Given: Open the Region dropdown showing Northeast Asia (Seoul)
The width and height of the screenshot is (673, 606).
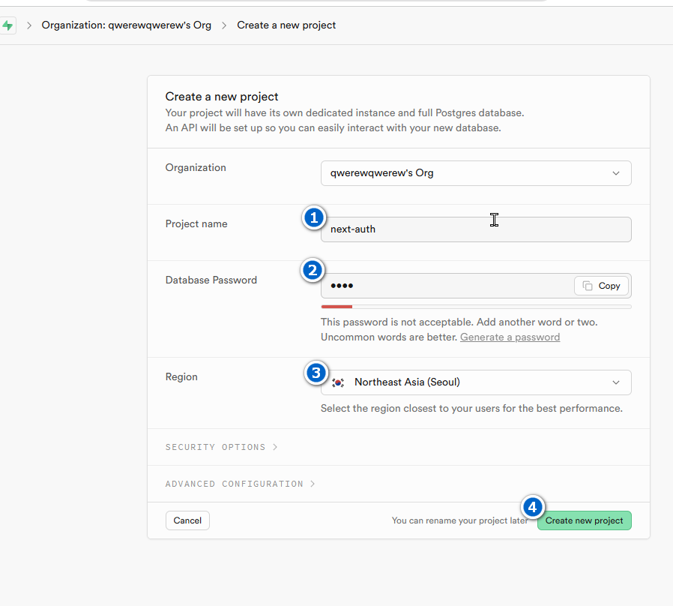Looking at the screenshot, I should 475,382.
